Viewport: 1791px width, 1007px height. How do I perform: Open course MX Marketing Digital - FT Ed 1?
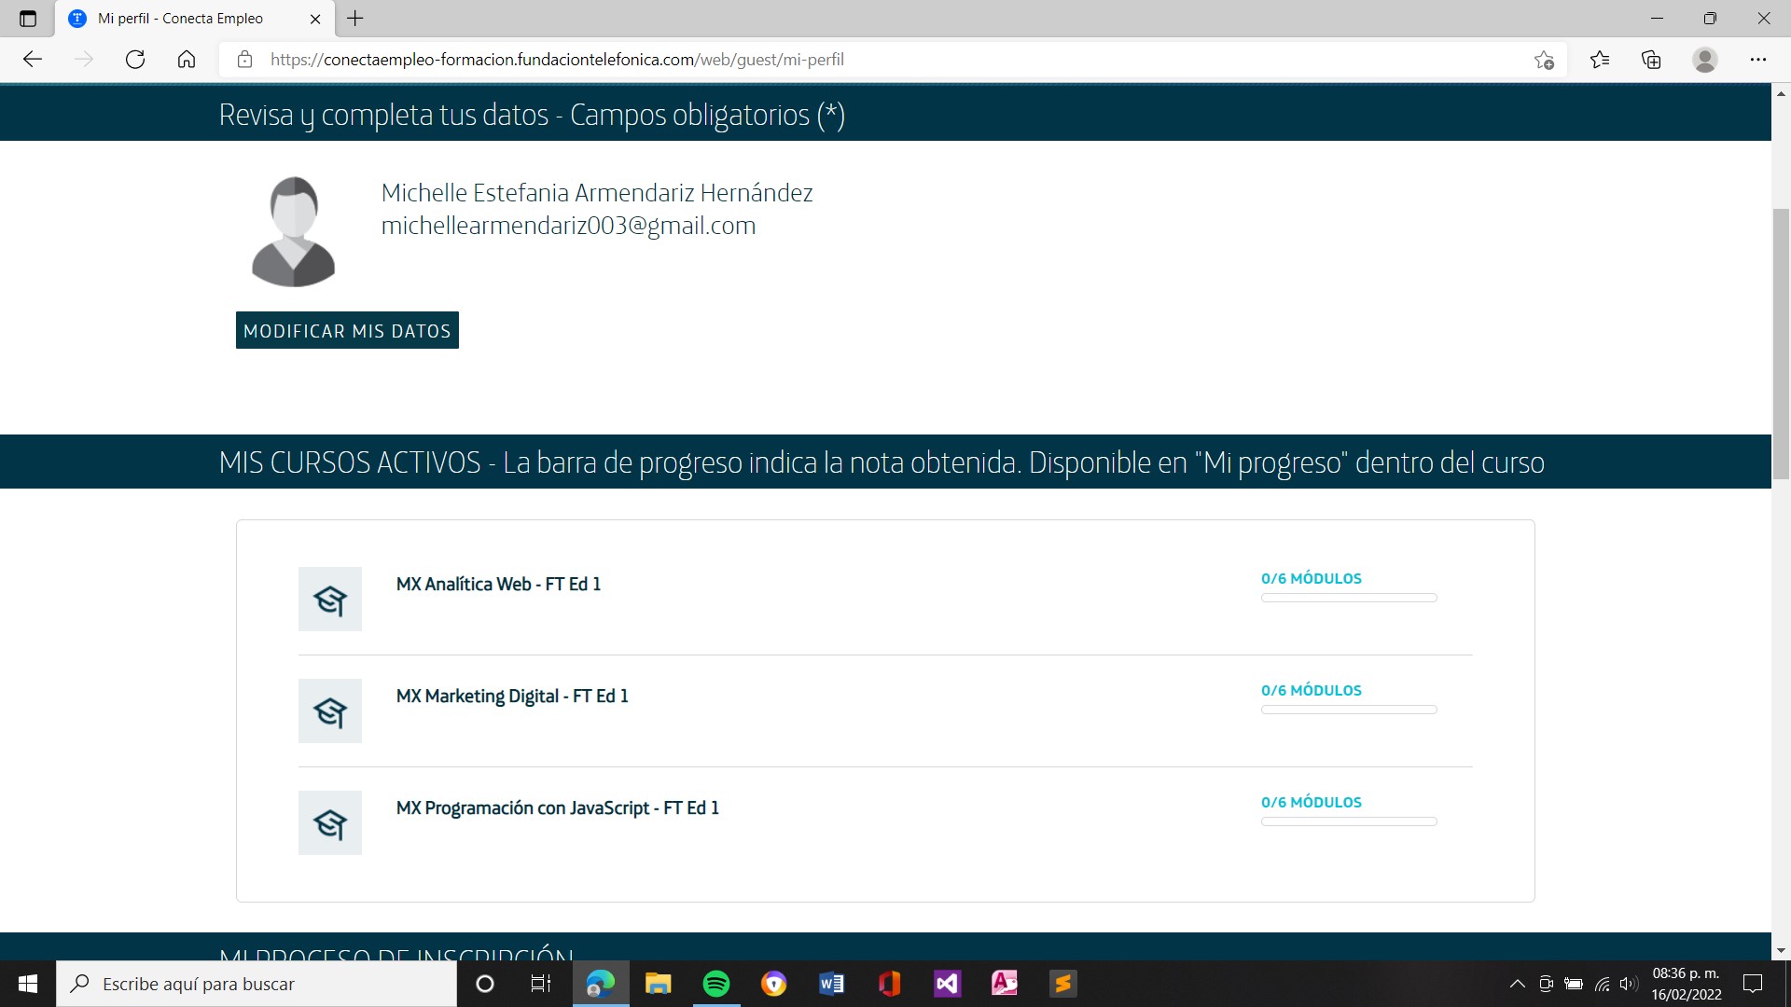point(512,697)
